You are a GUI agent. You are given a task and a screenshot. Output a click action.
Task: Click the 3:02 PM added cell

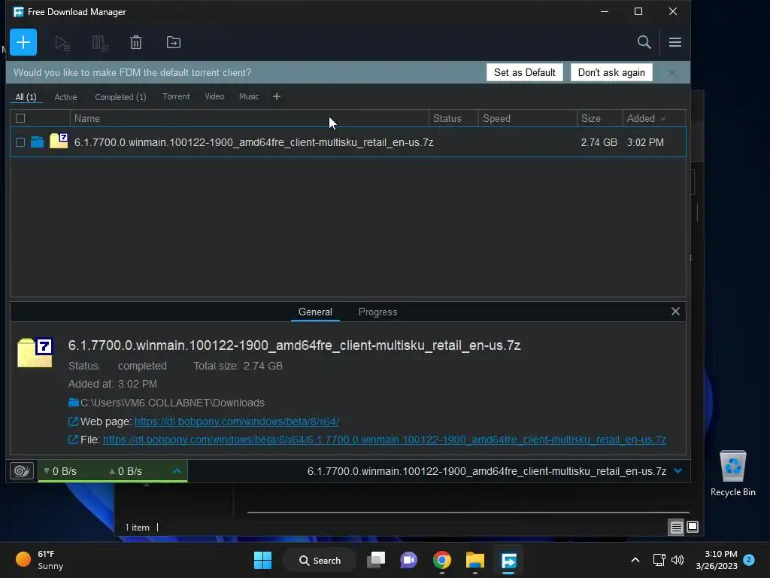pyautogui.click(x=645, y=142)
